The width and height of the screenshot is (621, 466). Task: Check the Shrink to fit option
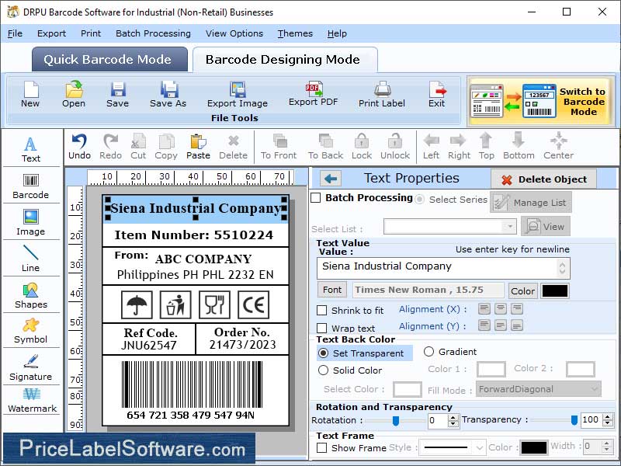coord(321,310)
